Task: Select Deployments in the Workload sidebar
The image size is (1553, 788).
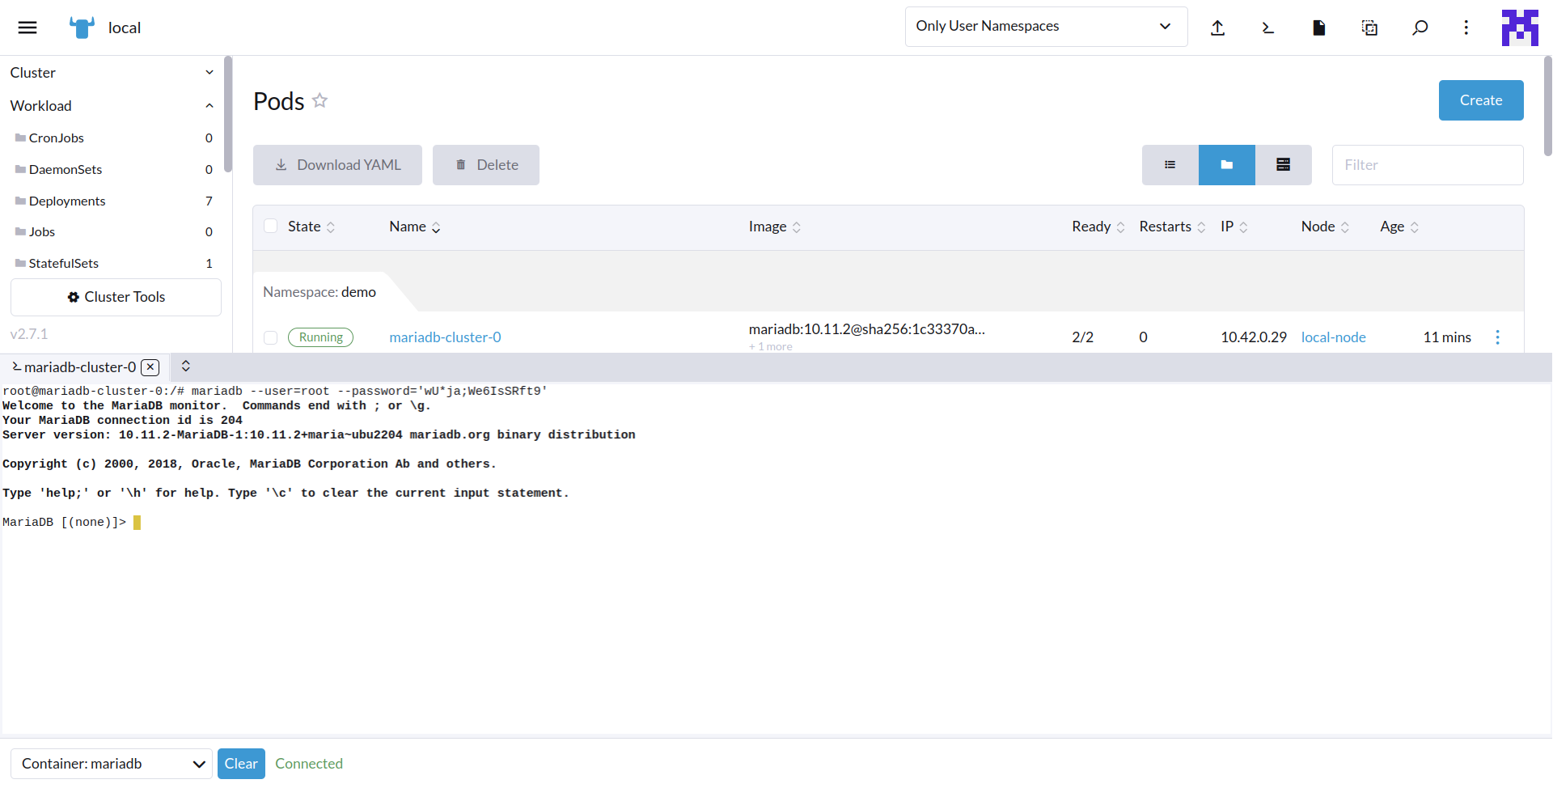Action: (66, 201)
